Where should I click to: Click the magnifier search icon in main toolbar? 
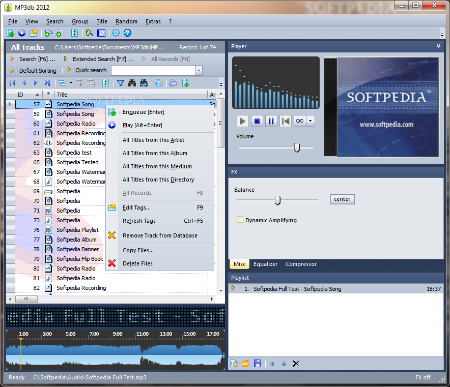pos(90,33)
